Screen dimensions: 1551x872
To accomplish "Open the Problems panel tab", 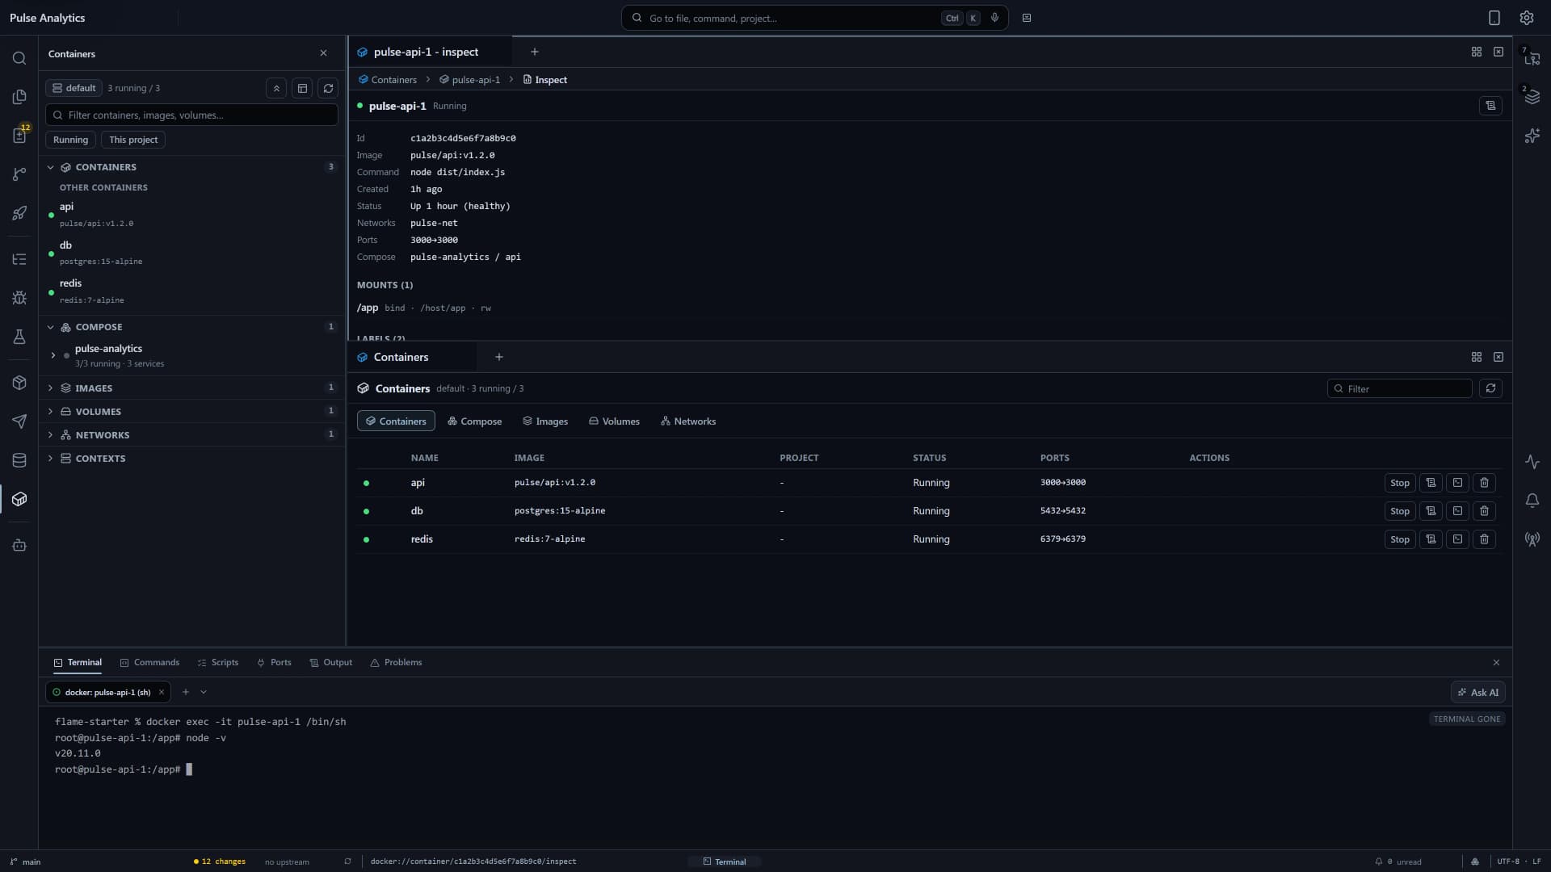I will pos(396,662).
